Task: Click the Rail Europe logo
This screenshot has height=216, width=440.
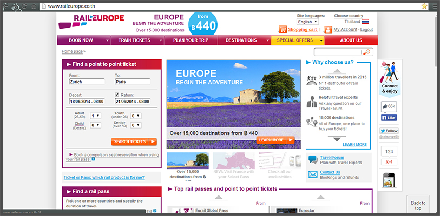Action: pyautogui.click(x=91, y=21)
